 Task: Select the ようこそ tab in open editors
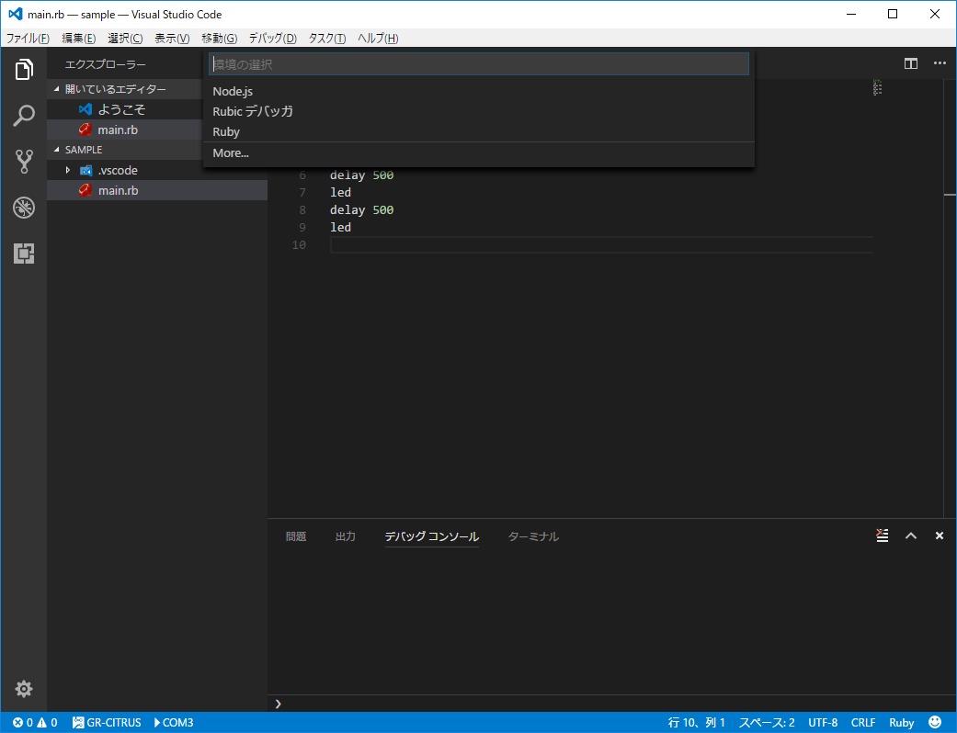[x=124, y=109]
